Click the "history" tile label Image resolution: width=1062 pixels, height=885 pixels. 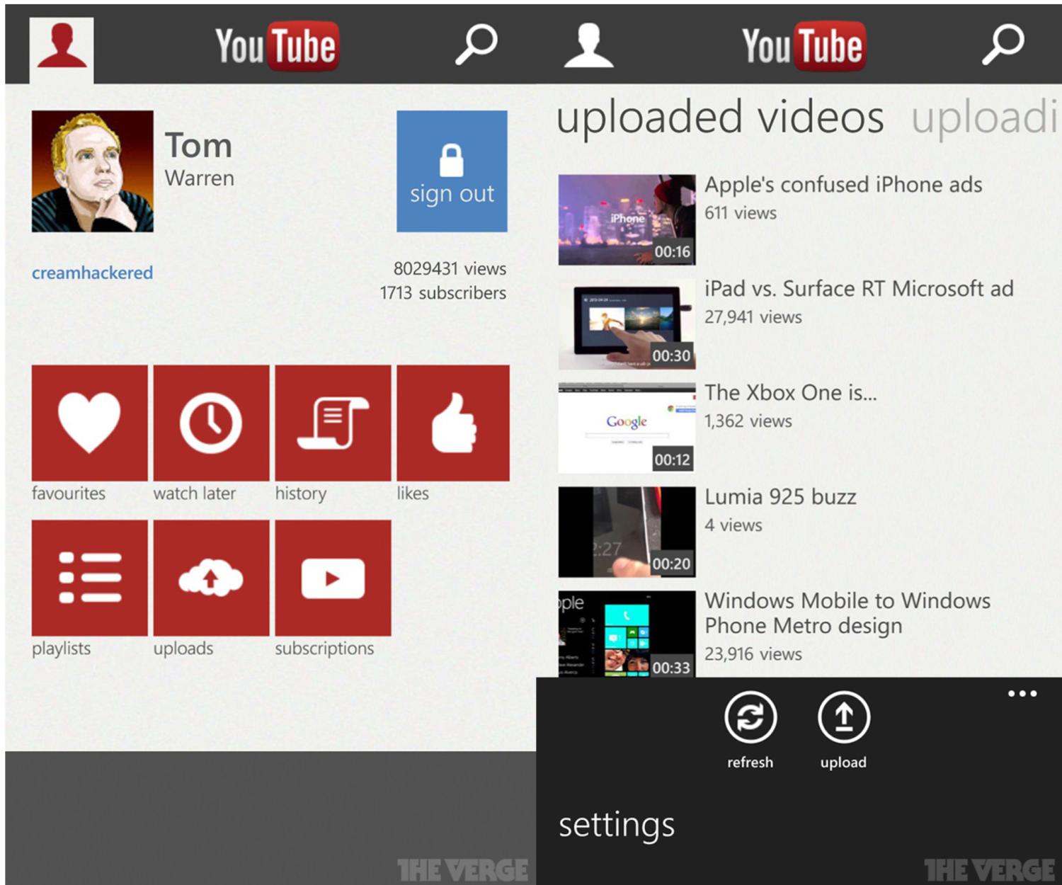301,494
